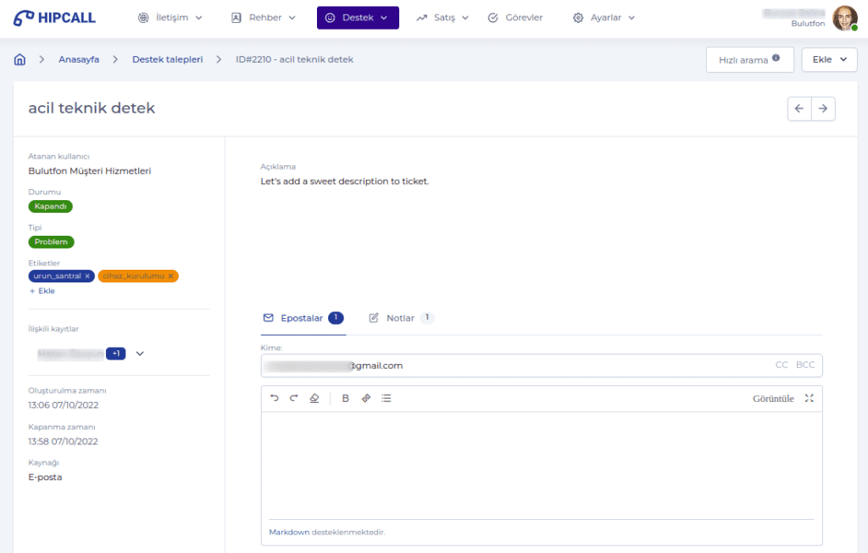Remove the urun_santral tag

(x=87, y=276)
